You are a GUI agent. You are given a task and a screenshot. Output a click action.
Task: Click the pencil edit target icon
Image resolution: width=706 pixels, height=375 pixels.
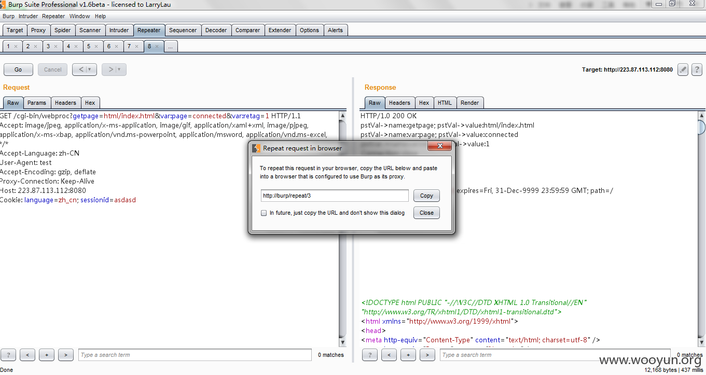683,70
